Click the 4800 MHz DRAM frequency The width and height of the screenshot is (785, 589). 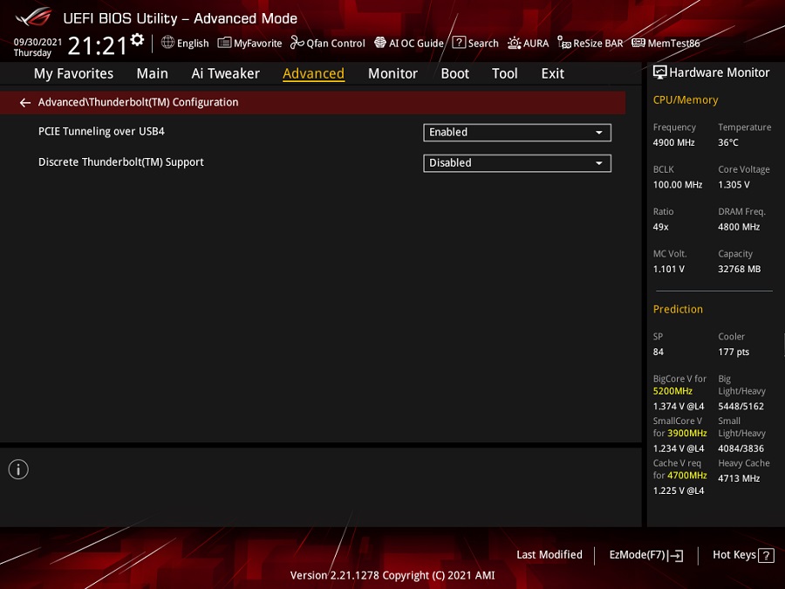739,227
